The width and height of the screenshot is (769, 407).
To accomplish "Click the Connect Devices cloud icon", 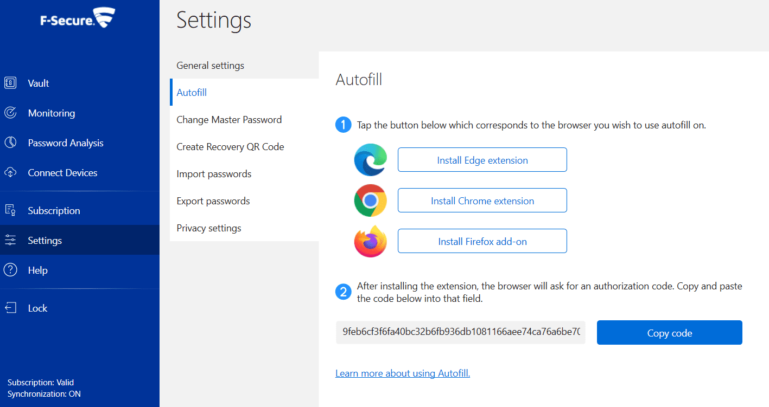I will pos(10,172).
